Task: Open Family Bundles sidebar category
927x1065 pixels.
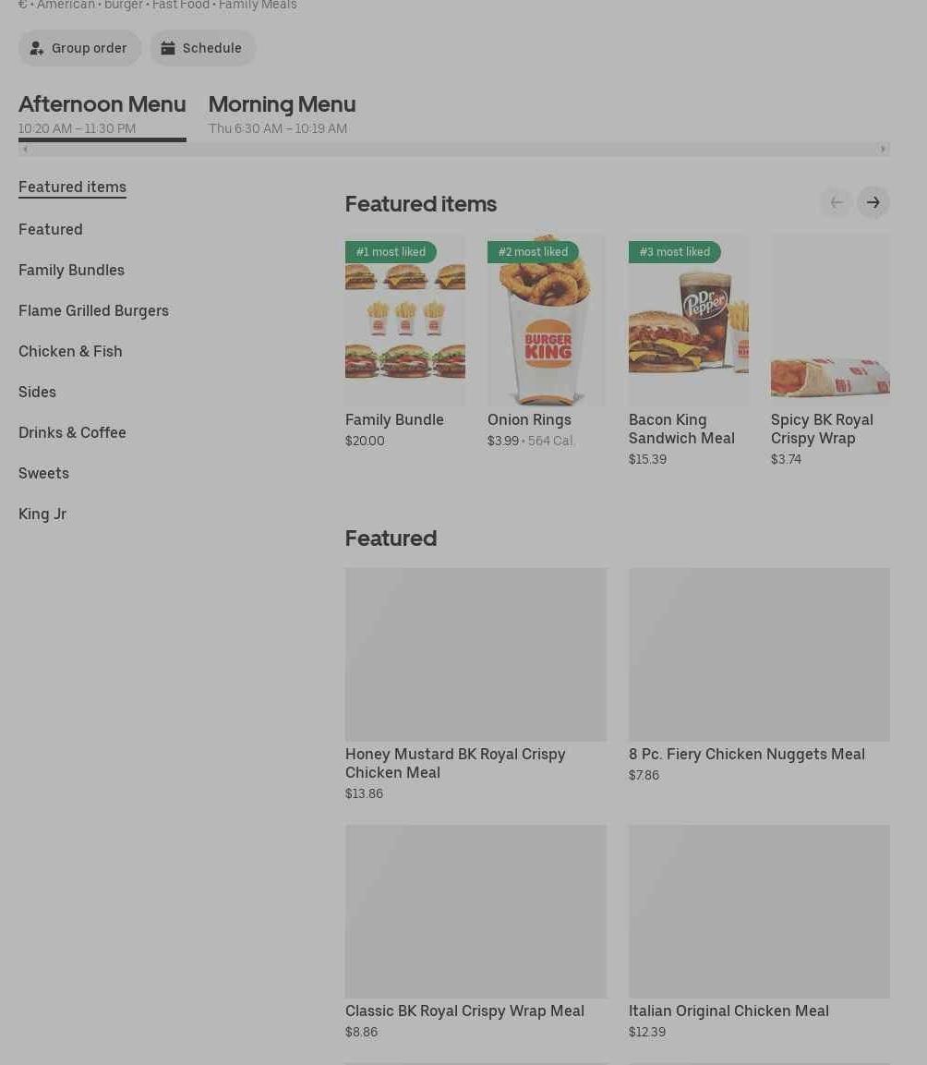Action: 71,270
